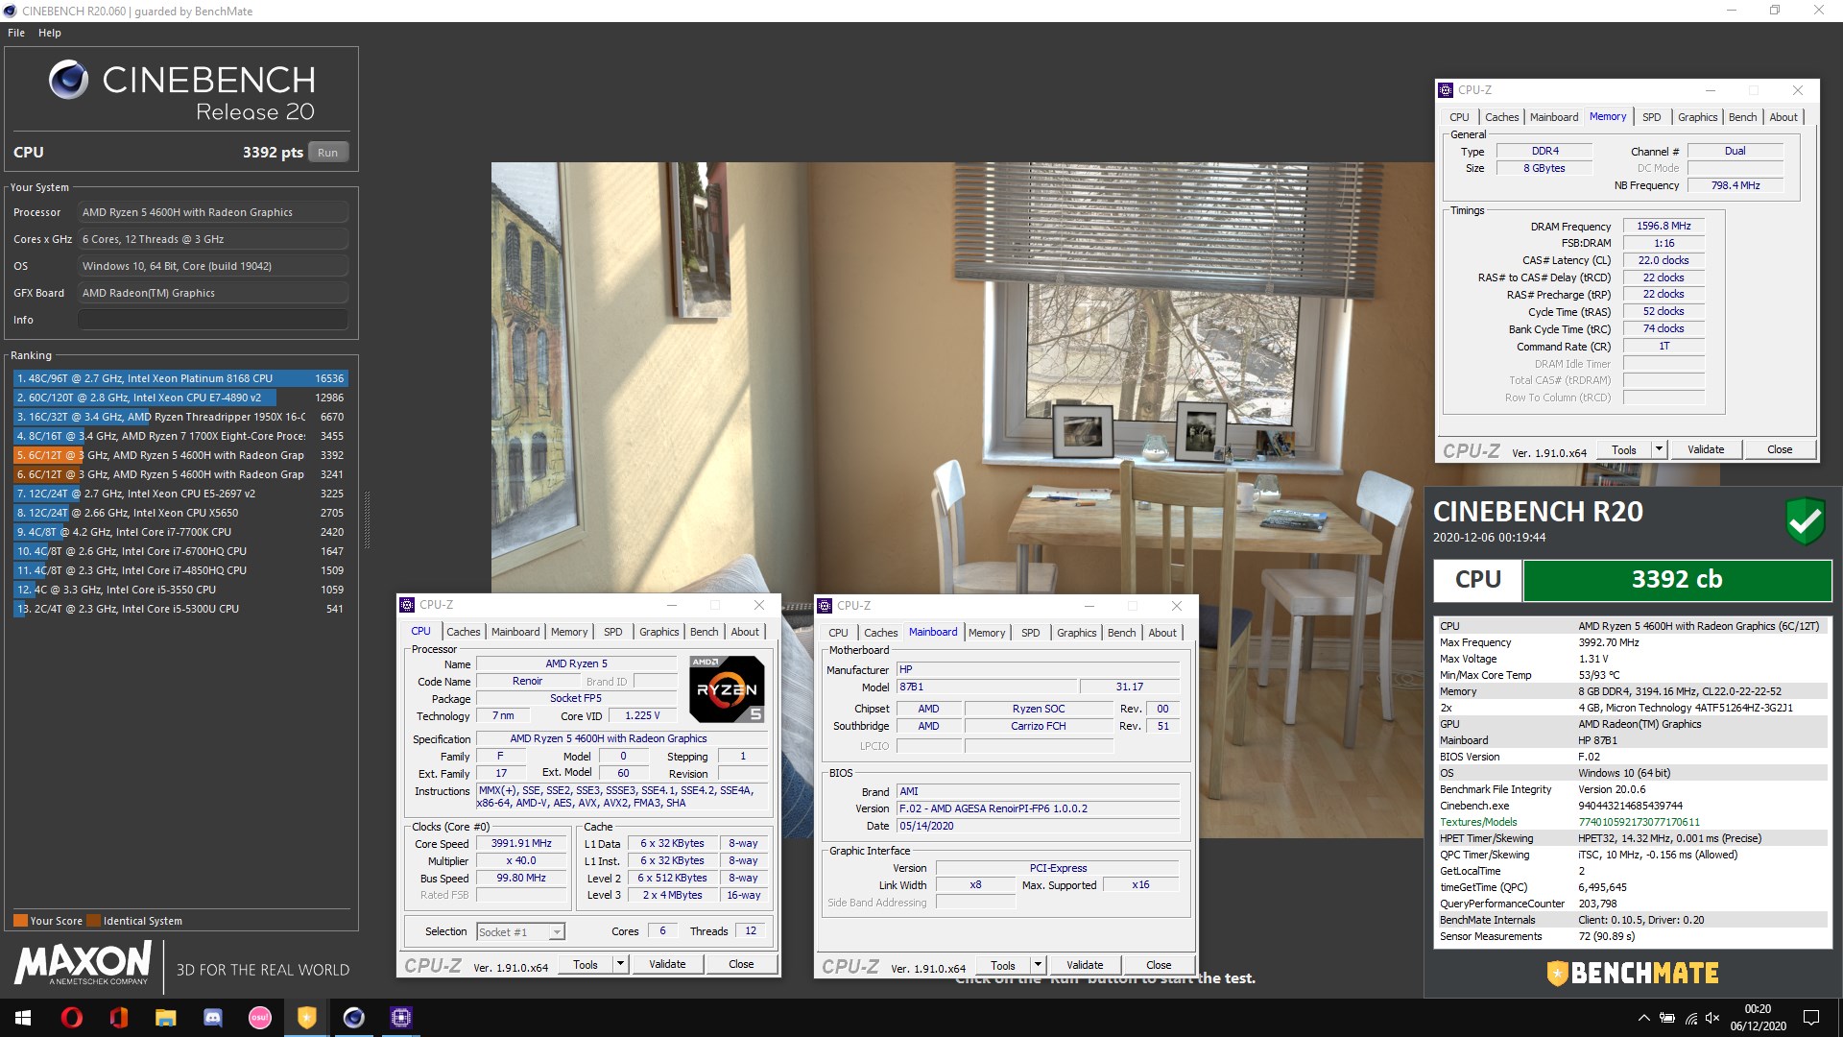
Task: Switch to Cinebench taskbar icon
Action: click(x=354, y=1018)
